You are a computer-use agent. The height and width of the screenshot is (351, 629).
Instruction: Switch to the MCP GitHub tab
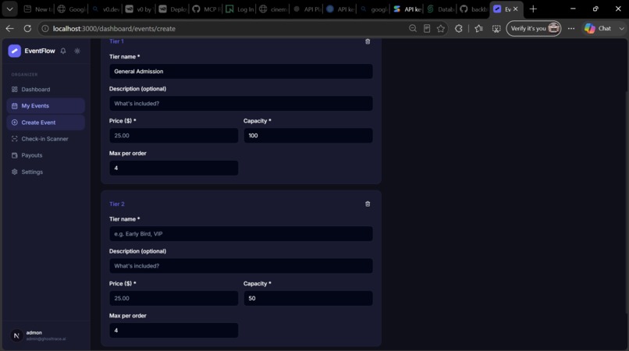(206, 9)
